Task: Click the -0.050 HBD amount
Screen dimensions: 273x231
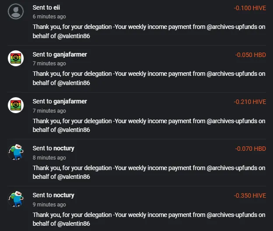Action: [x=251, y=55]
